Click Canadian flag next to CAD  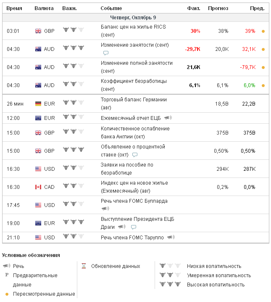[38, 187]
